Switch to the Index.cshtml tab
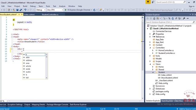 pos(29,14)
